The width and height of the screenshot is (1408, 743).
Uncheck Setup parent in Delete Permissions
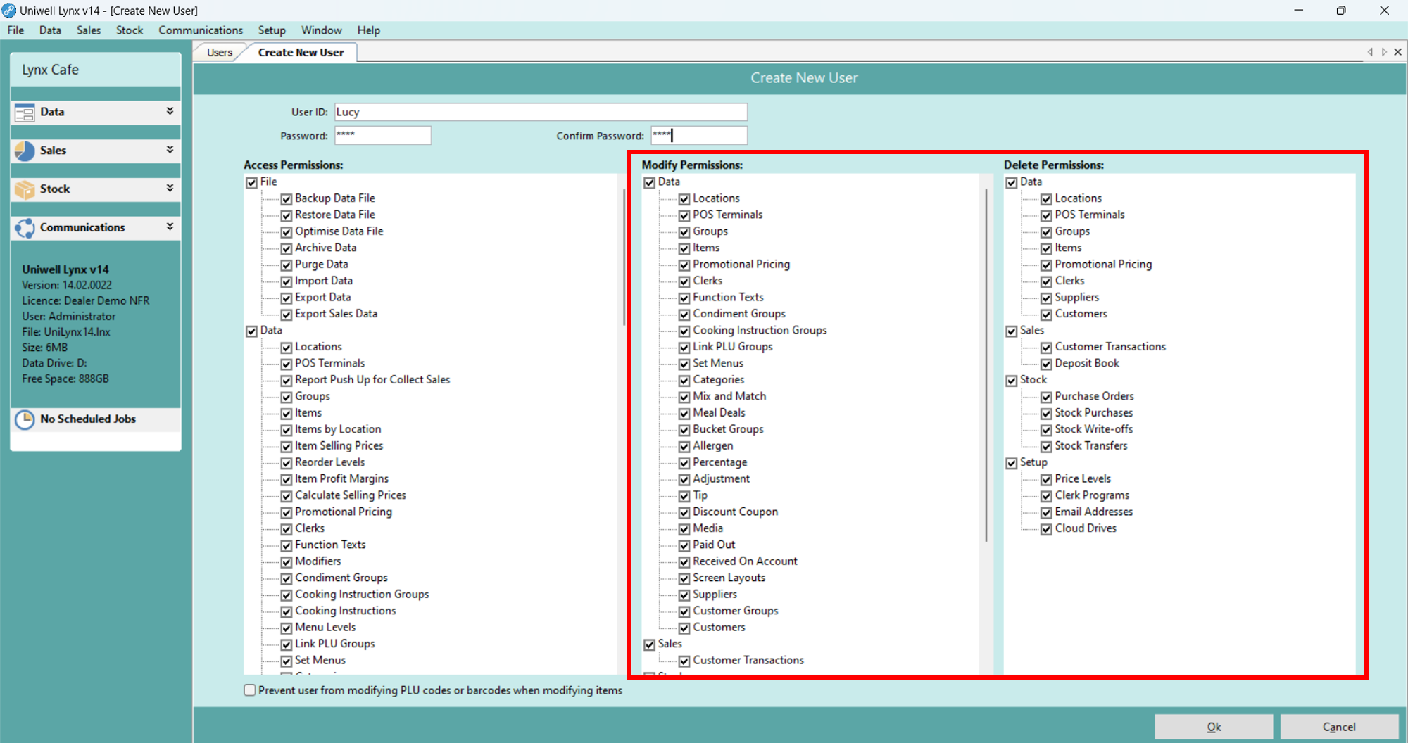[1012, 464]
